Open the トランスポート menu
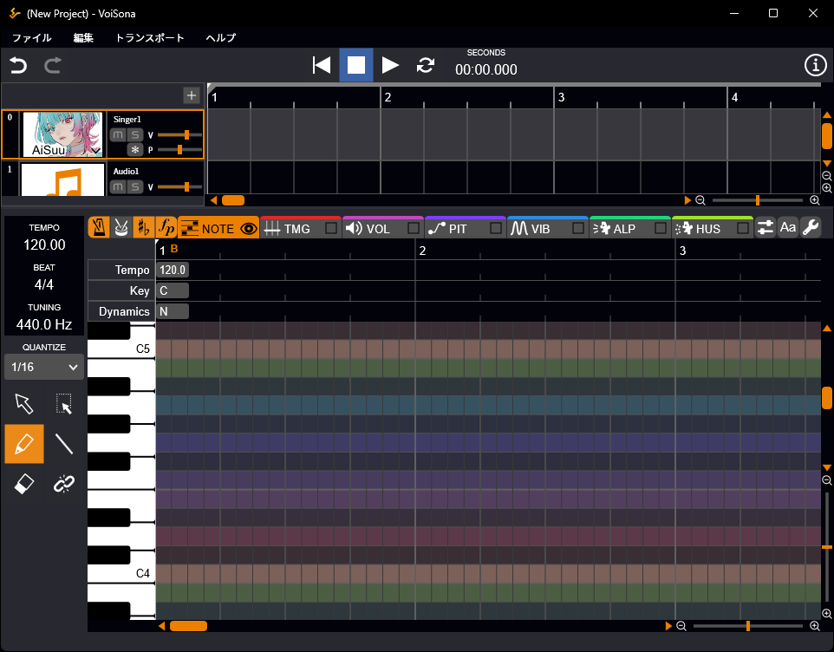This screenshot has height=652, width=834. (149, 38)
